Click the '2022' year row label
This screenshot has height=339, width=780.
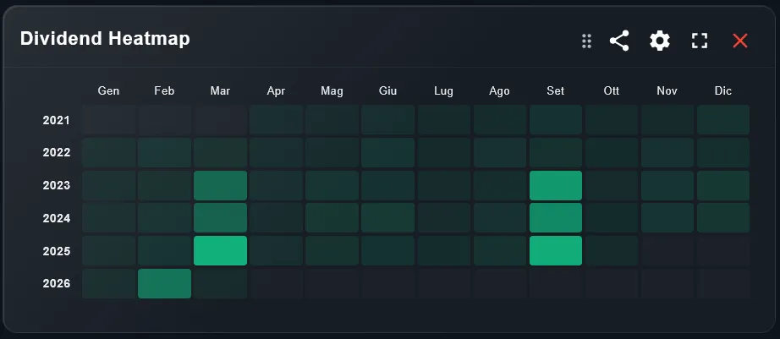pos(57,153)
